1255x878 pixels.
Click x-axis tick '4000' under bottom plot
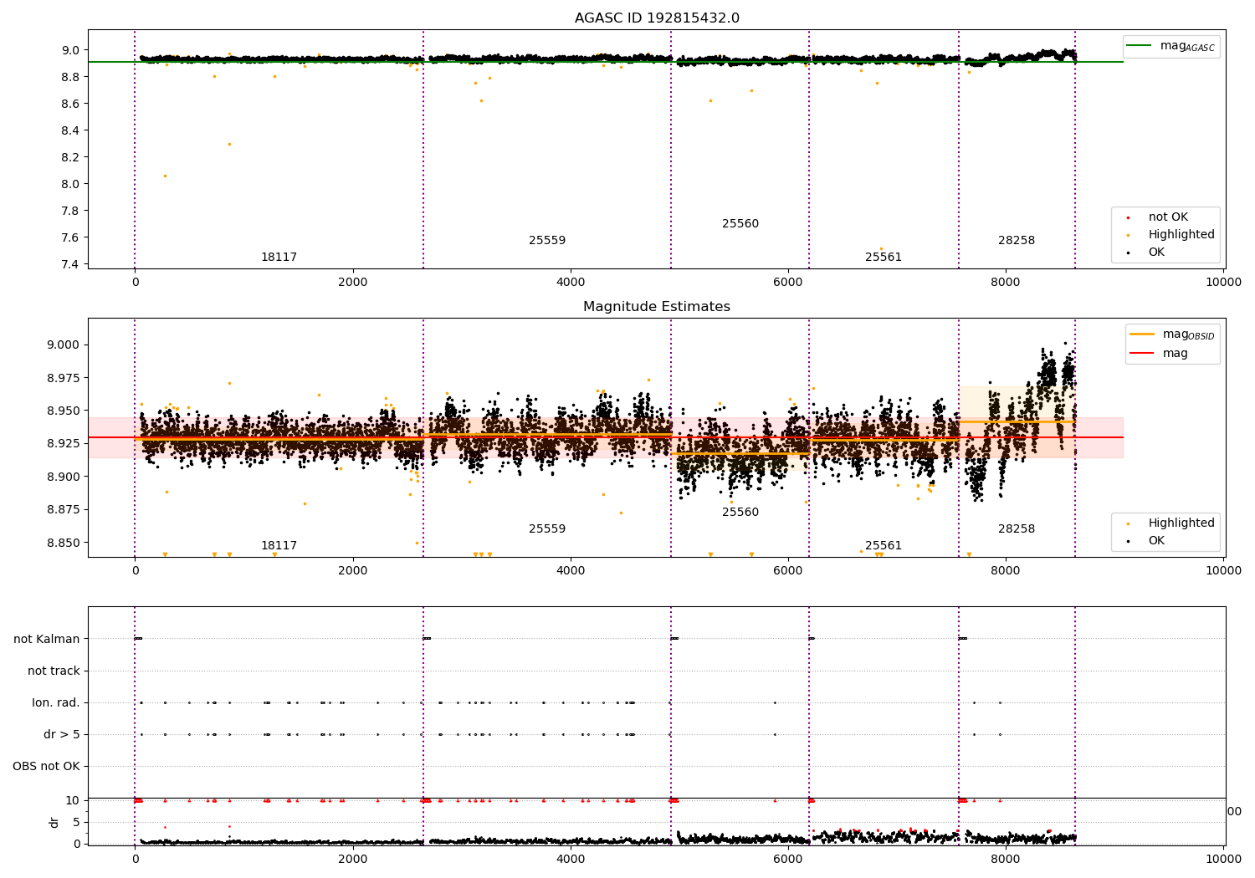pyautogui.click(x=571, y=860)
